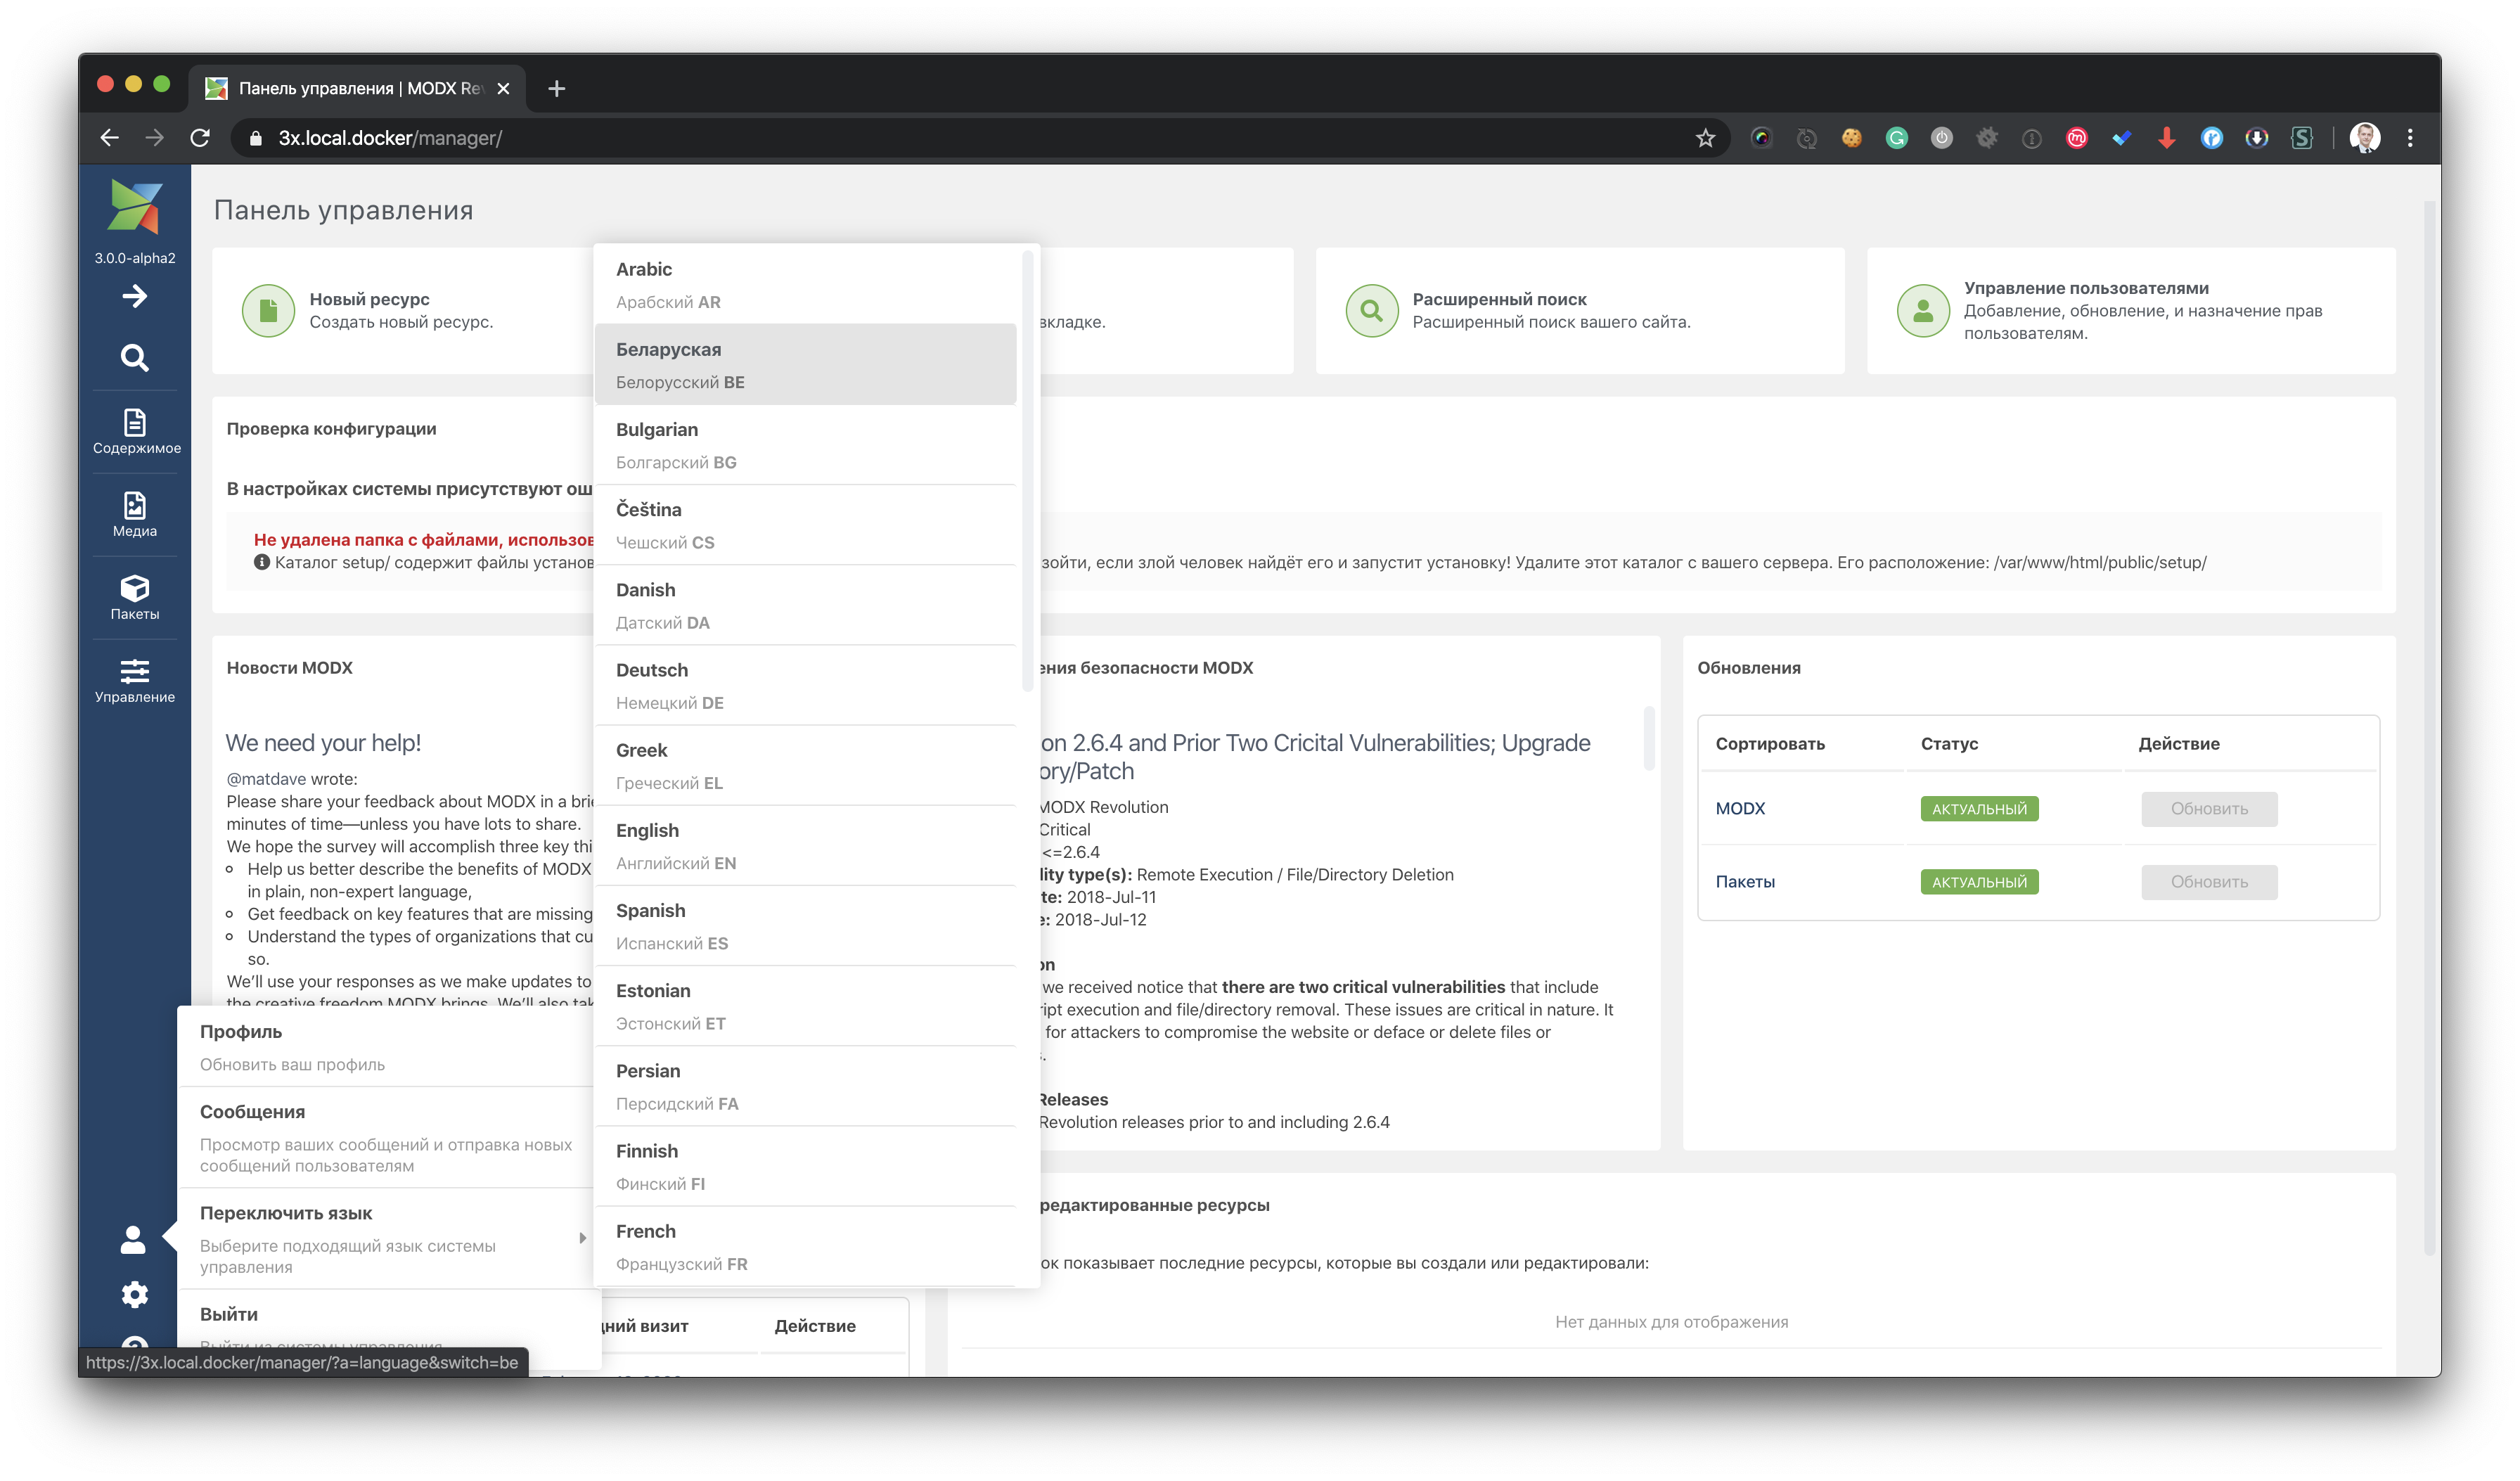This screenshot has height=1481, width=2520.
Task: Click the language list scrollbar
Action: click(x=1027, y=470)
